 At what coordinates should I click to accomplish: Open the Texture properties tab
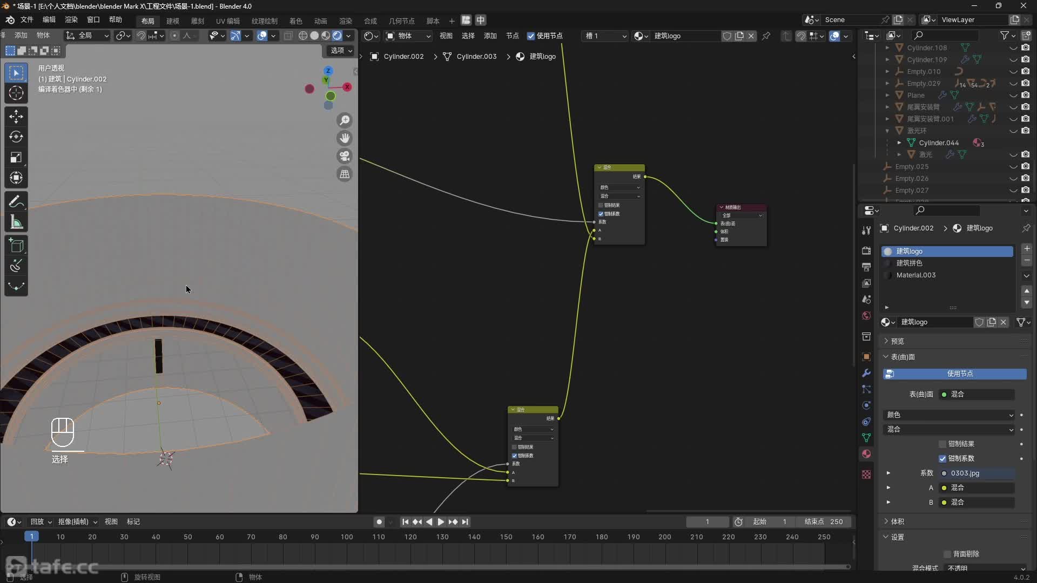point(866,474)
